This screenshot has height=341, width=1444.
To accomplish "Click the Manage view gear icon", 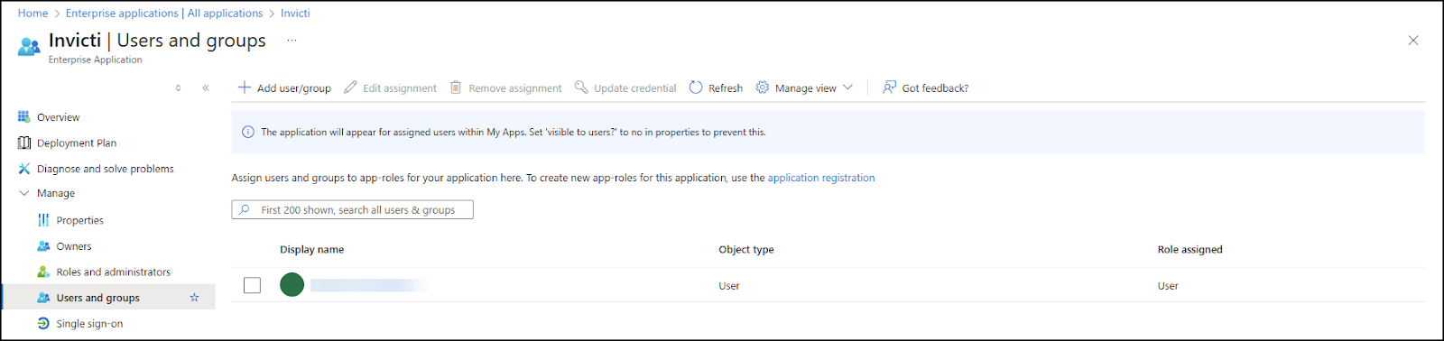I will (763, 88).
